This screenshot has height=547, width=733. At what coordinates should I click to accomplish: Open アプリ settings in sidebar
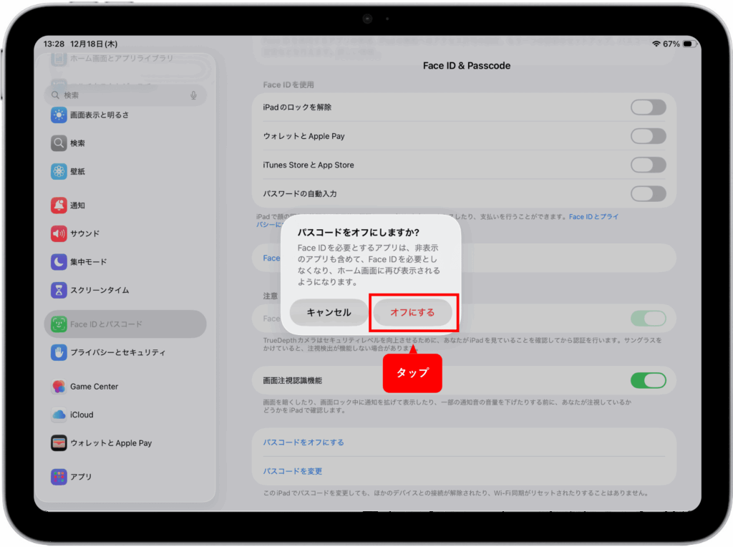[x=80, y=477]
